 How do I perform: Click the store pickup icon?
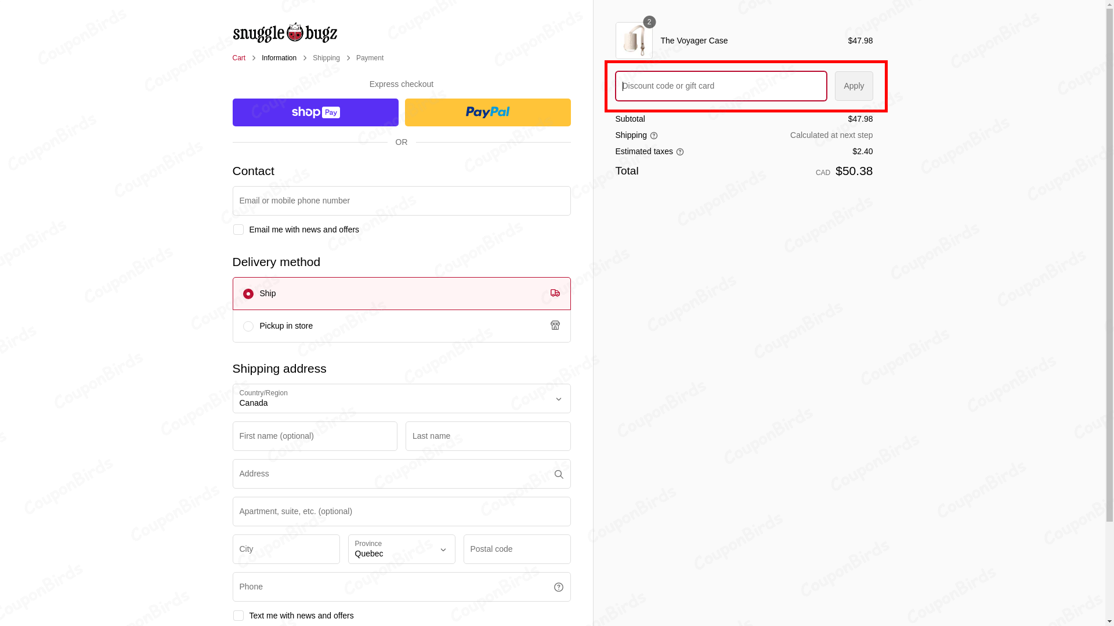coord(555,326)
